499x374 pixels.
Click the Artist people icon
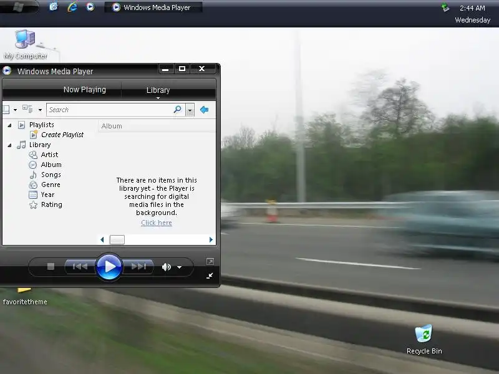(33, 155)
